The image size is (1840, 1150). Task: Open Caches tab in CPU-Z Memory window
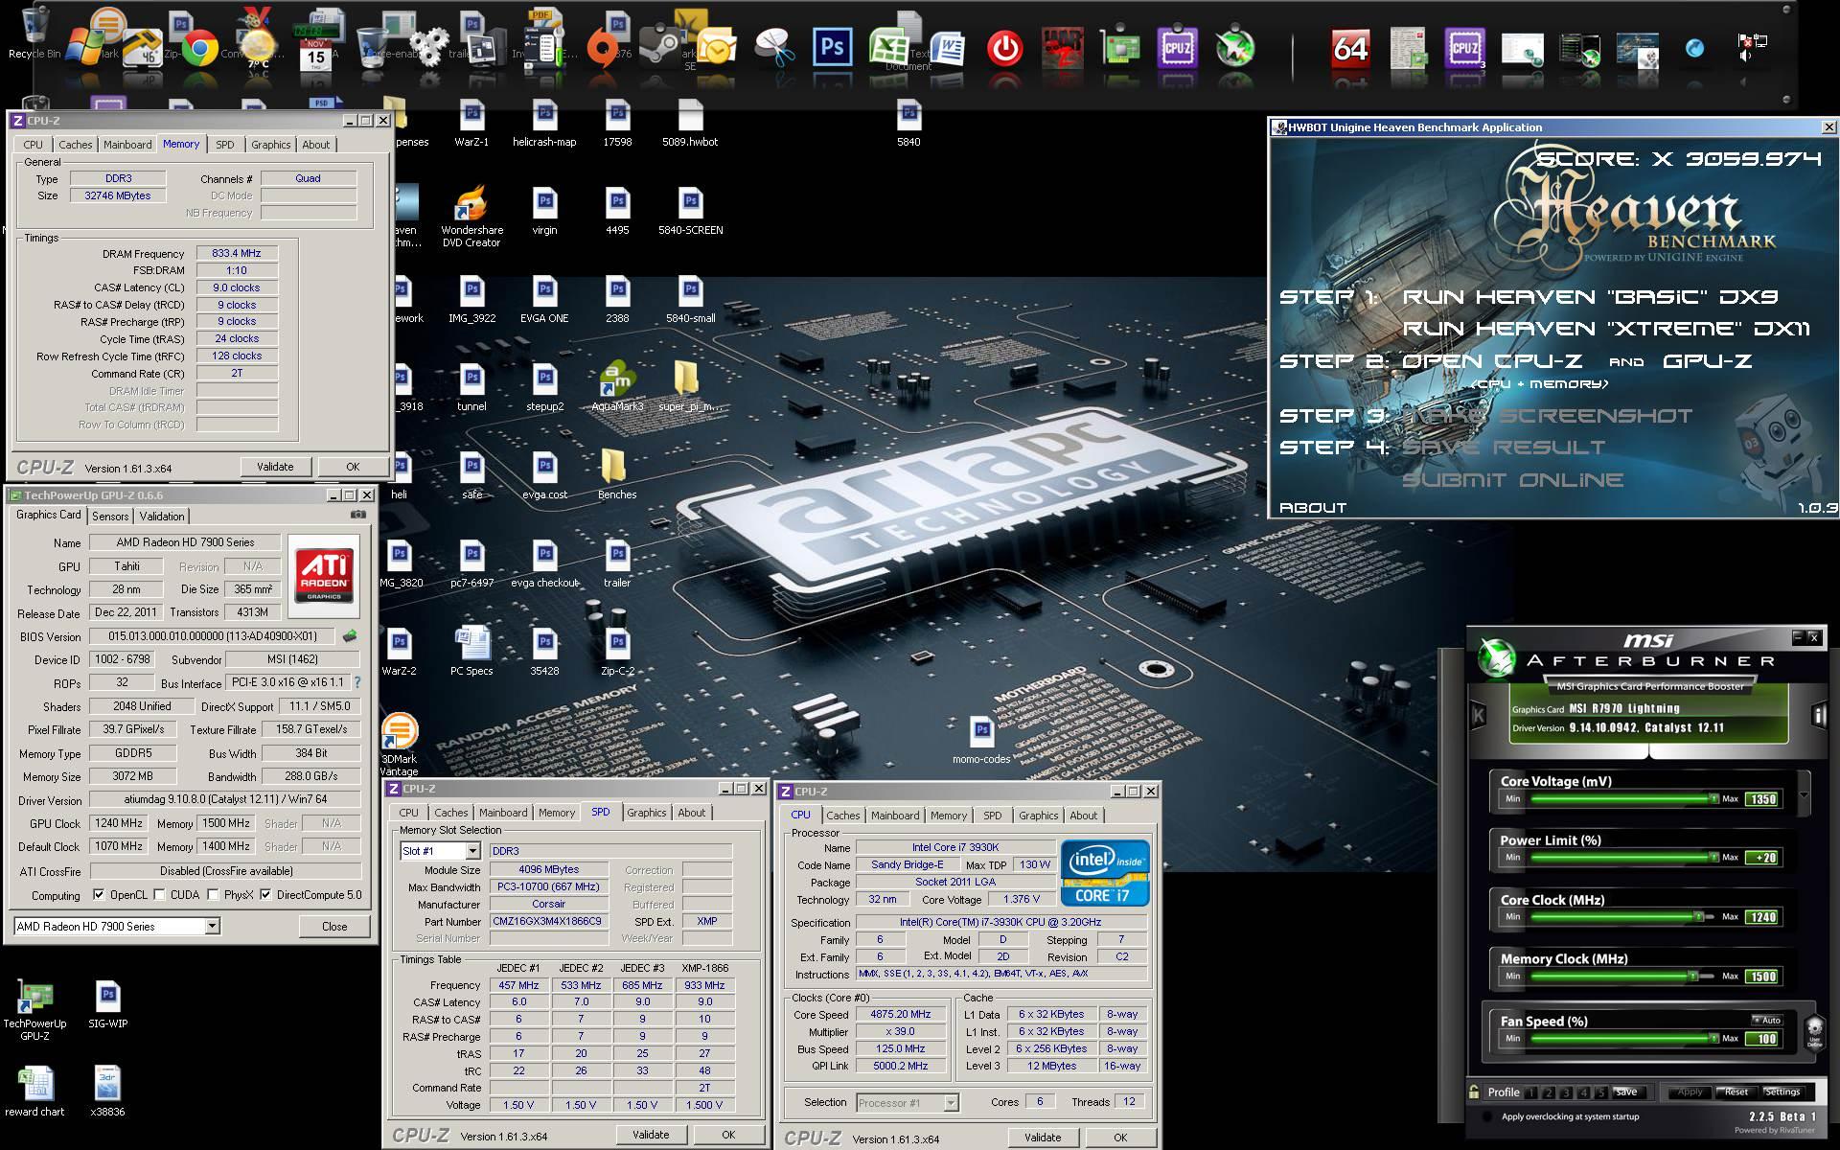(75, 145)
